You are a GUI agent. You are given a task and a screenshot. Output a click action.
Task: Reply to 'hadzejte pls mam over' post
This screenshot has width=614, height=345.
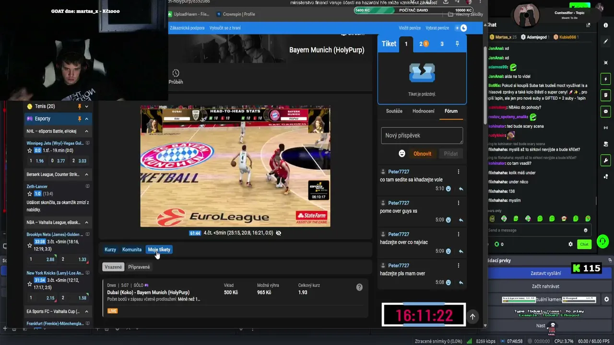[x=461, y=282]
